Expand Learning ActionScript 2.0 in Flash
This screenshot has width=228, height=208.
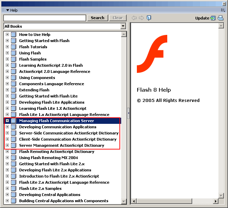pos(7,65)
